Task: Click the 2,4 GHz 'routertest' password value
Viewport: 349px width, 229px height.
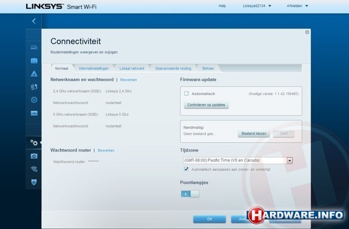Action: click(113, 103)
